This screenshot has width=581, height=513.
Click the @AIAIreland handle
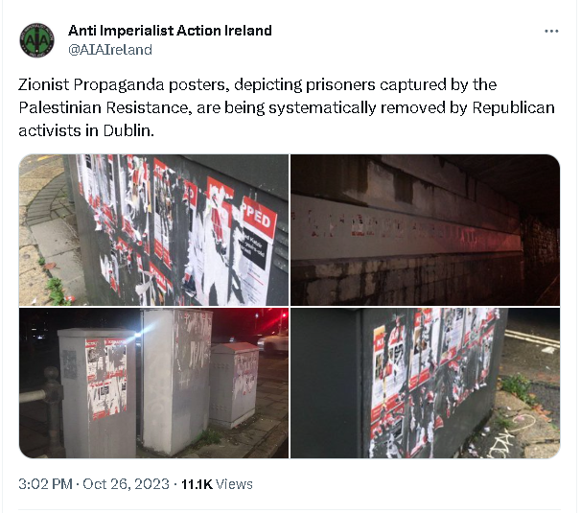pyautogui.click(x=110, y=50)
